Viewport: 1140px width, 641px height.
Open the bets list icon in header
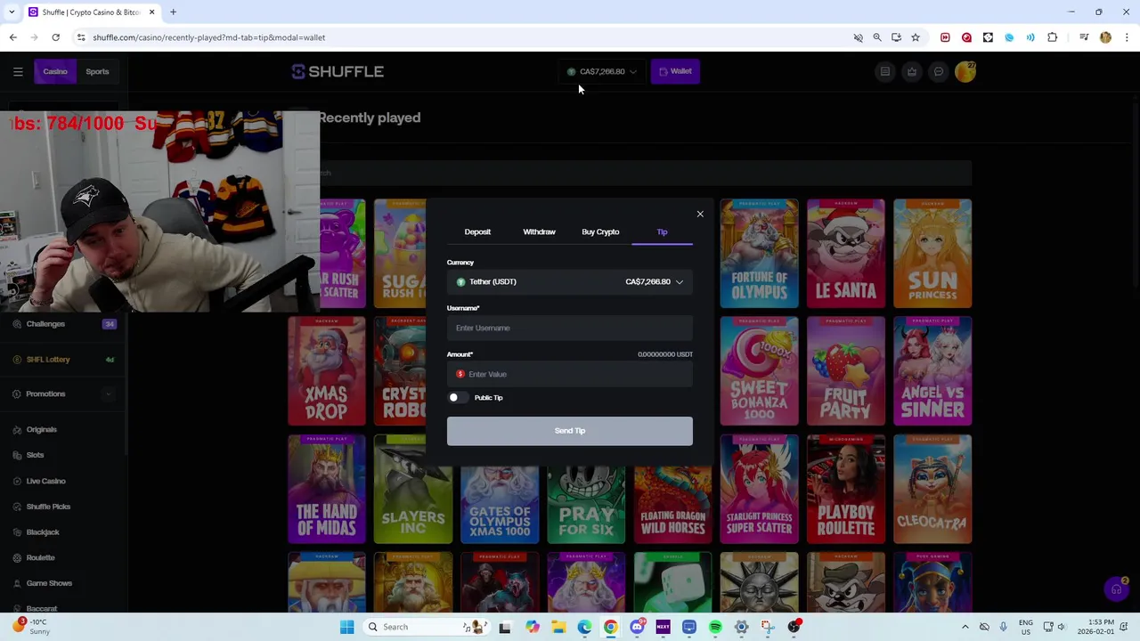tap(885, 71)
